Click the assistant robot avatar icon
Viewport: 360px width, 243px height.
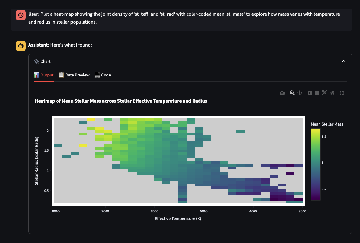coord(21,46)
